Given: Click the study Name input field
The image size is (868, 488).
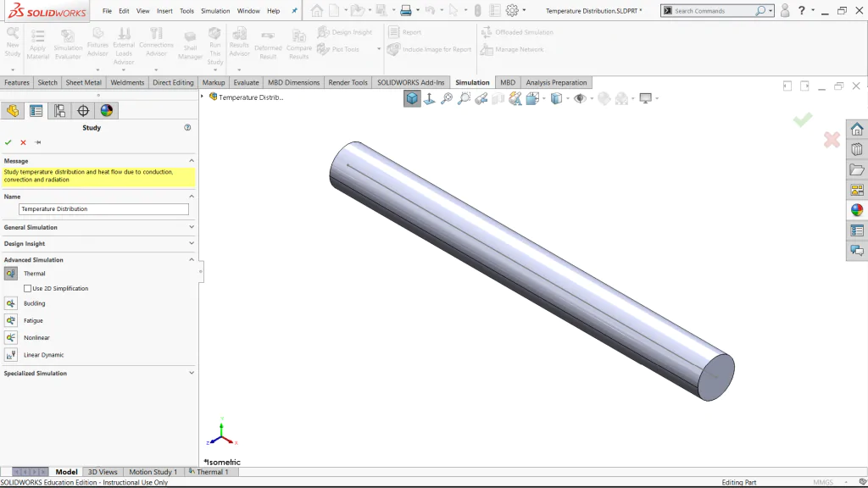Looking at the screenshot, I should 103,209.
